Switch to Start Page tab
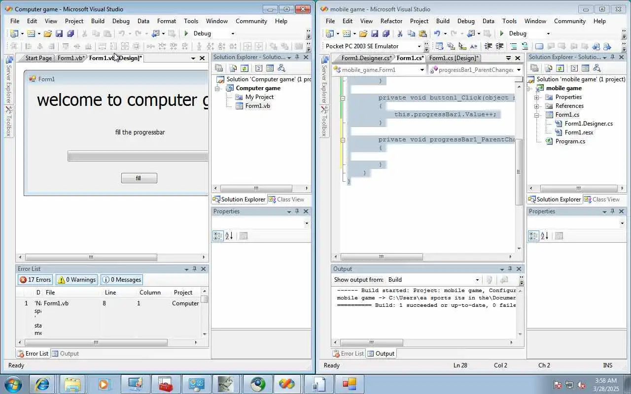The height and width of the screenshot is (394, 631). click(38, 58)
